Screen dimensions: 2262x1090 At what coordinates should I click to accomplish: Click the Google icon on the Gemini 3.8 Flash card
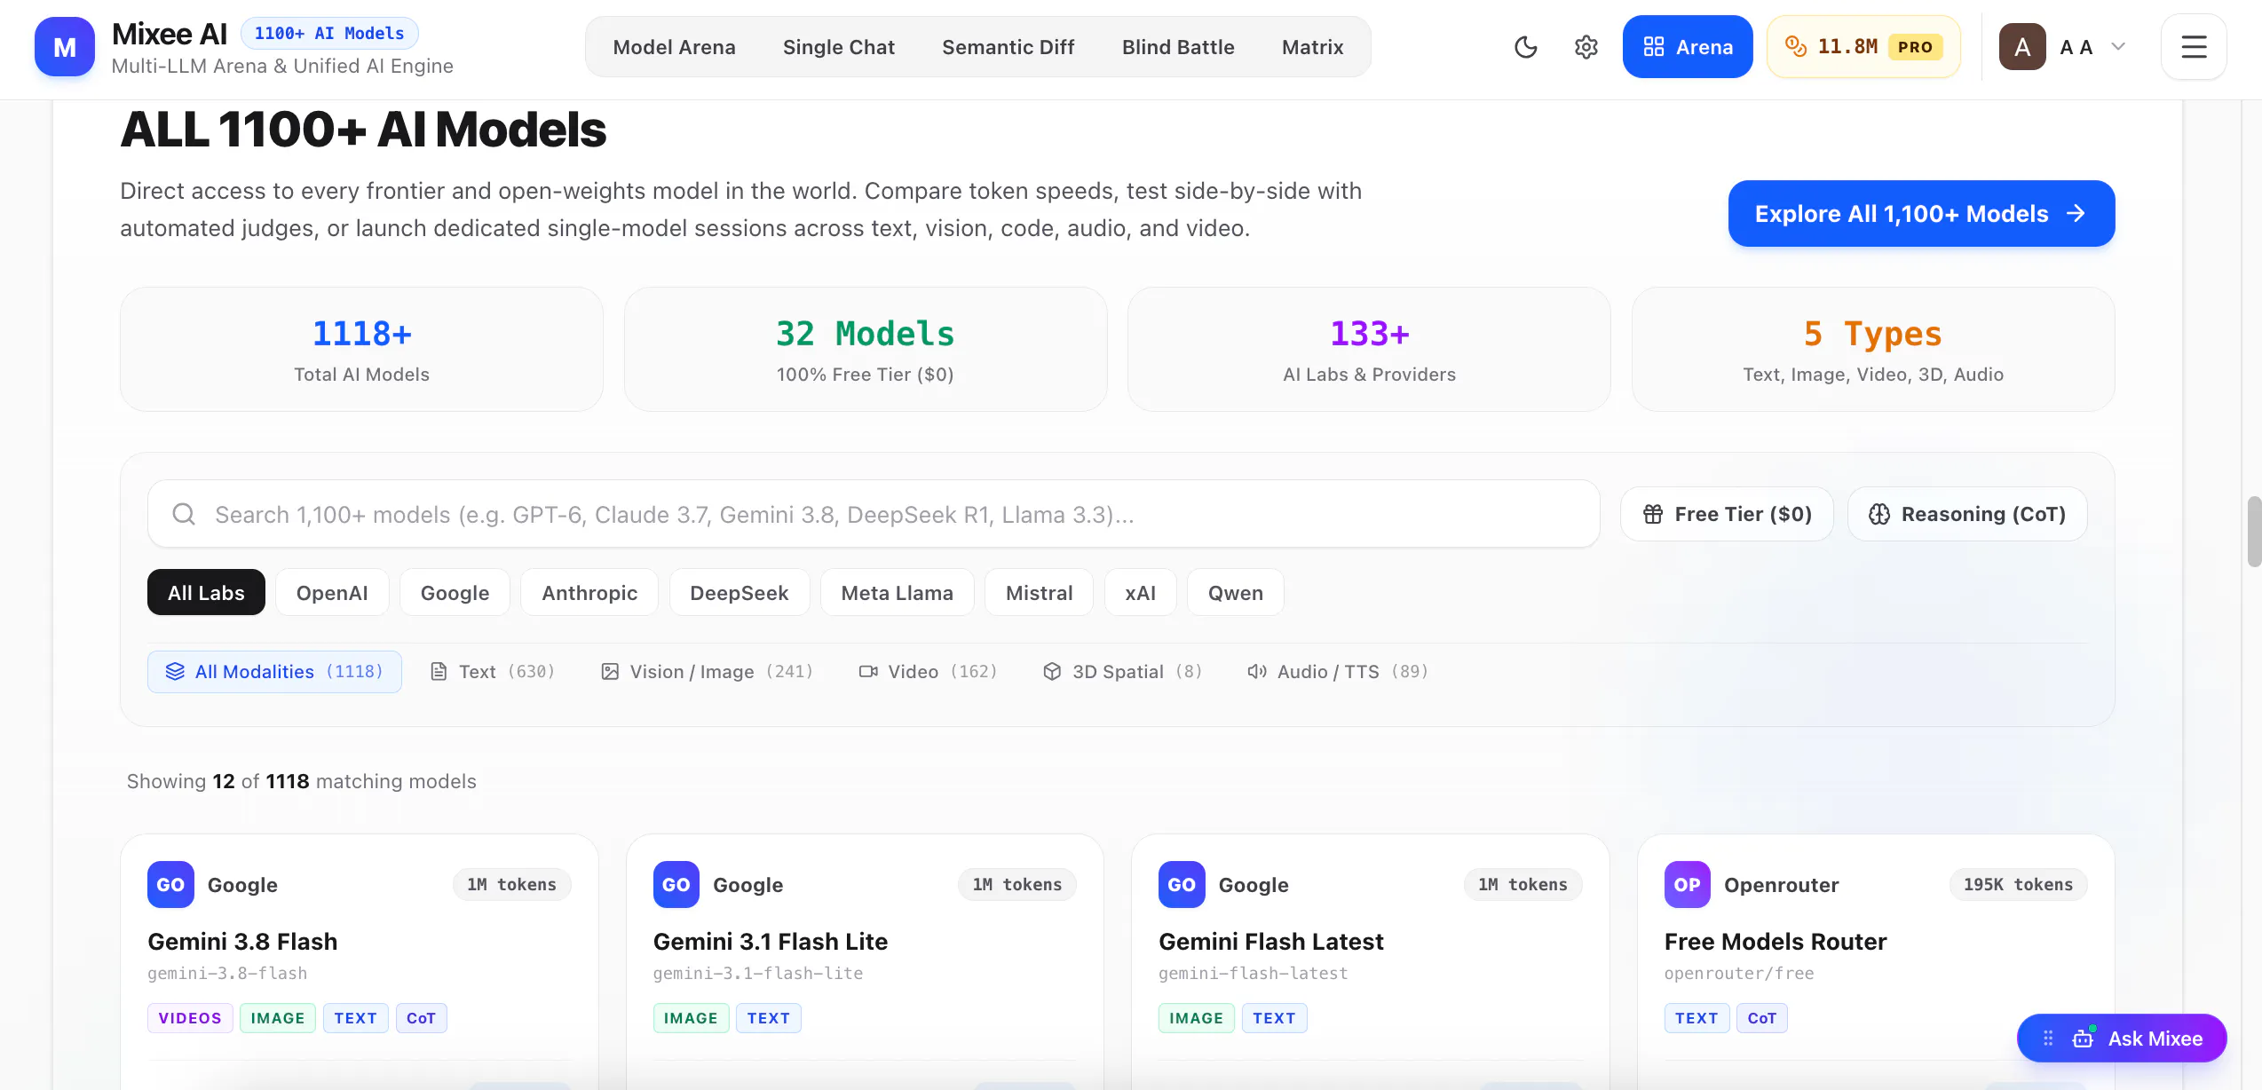coord(170,884)
